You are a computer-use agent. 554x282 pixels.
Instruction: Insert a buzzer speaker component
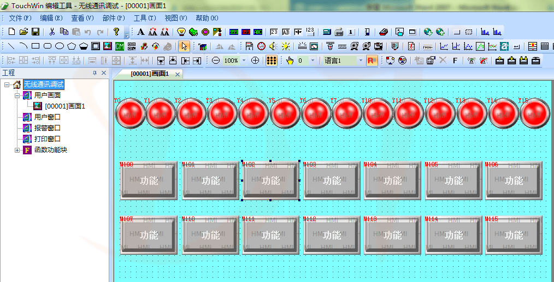click(x=273, y=46)
